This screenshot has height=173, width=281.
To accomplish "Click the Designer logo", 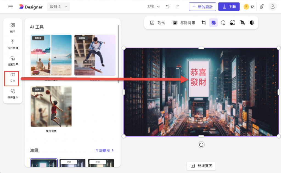I will click(x=31, y=7).
